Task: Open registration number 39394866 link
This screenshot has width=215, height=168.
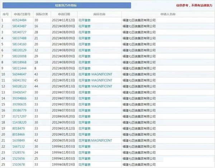Action: click(19, 99)
